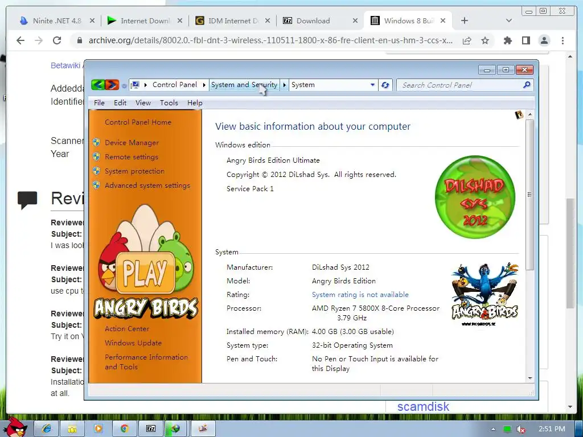Expand the Control Panel breadcrumb arrow

(204, 85)
